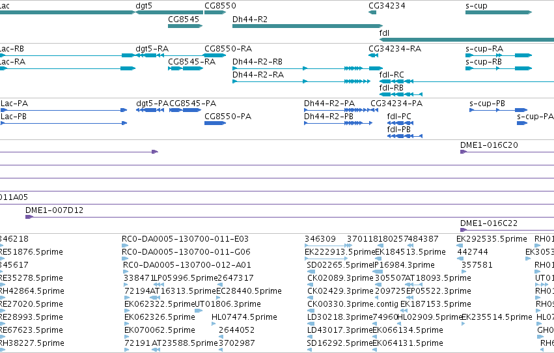Viewport: 554px width, 353px height.
Task: Select EST HL07474.5prime
Action: 244,318
